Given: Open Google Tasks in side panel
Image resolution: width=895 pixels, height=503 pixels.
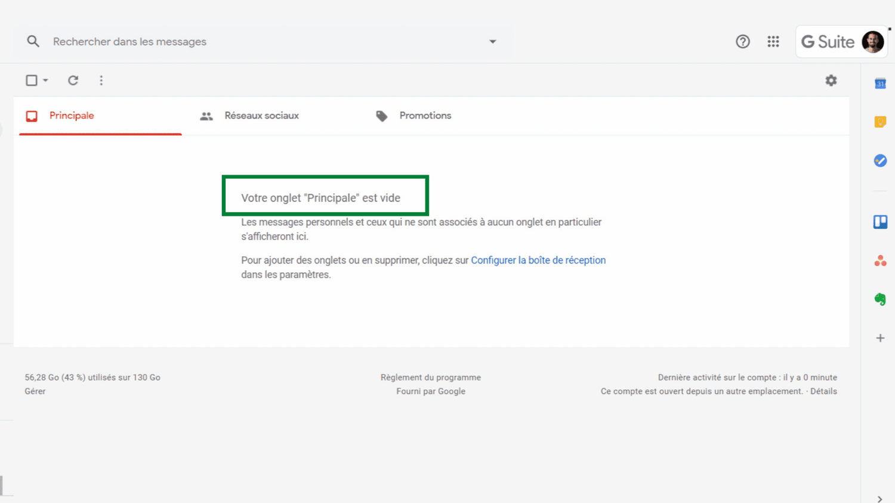Looking at the screenshot, I should 880,161.
